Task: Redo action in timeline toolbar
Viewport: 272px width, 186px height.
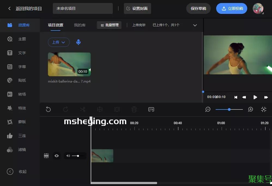Action: [65, 109]
